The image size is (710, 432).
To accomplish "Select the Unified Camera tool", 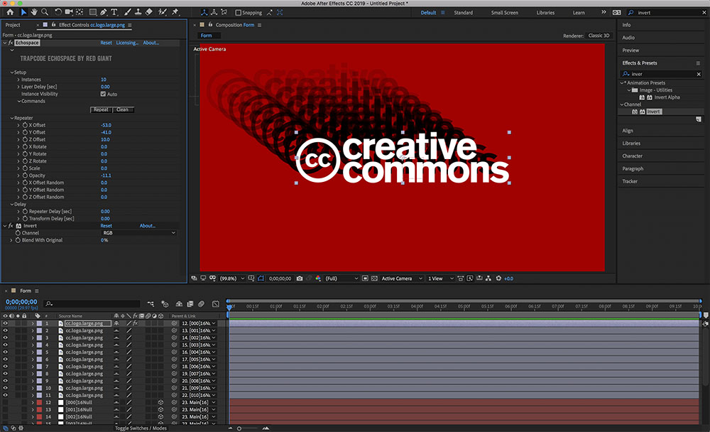I will [x=69, y=12].
